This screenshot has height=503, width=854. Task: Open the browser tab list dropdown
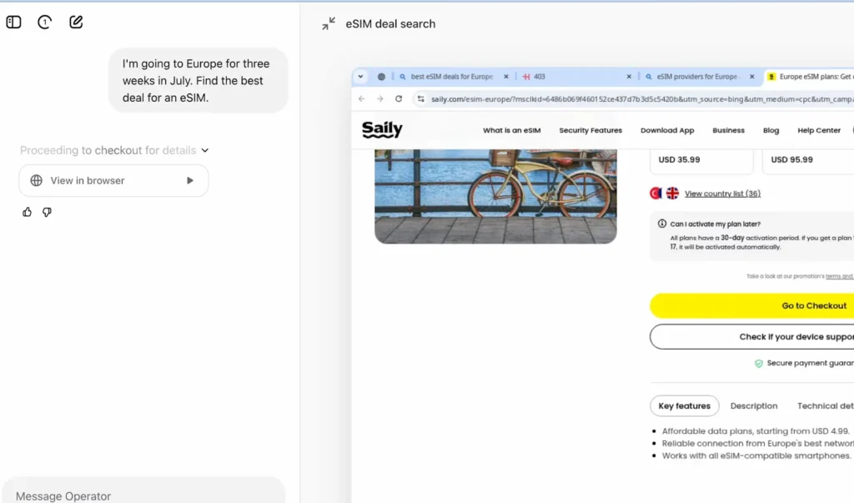pos(361,77)
